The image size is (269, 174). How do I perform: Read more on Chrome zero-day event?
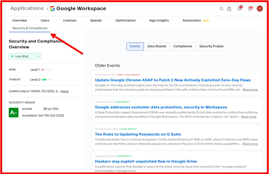(x=250, y=90)
